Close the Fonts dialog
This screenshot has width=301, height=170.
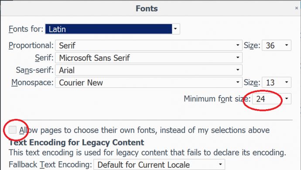(297, 8)
